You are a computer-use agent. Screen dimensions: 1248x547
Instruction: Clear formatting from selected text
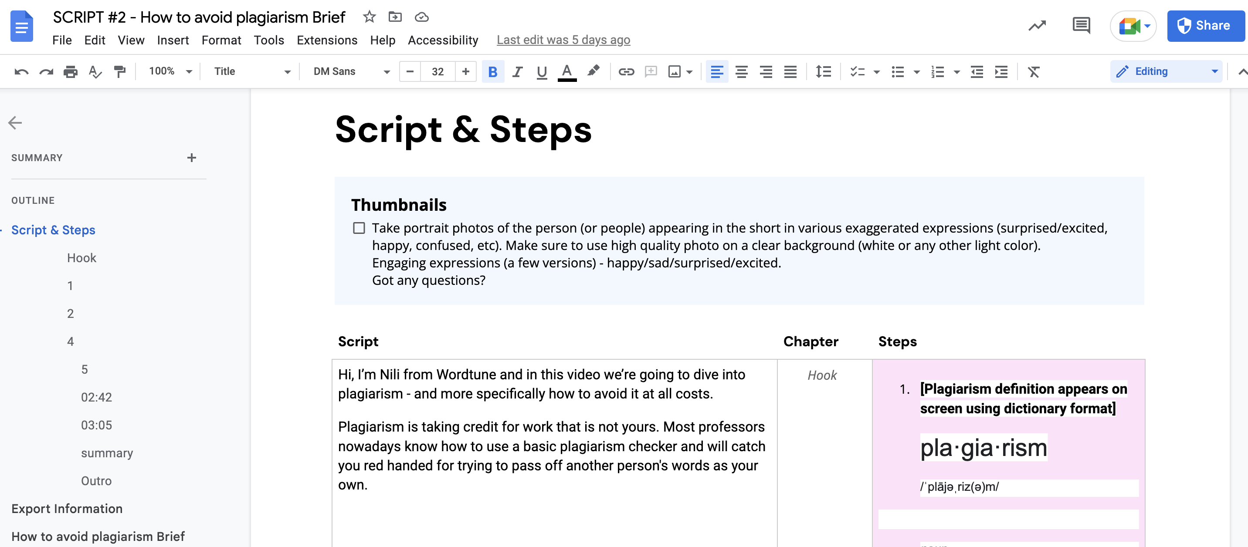point(1034,71)
